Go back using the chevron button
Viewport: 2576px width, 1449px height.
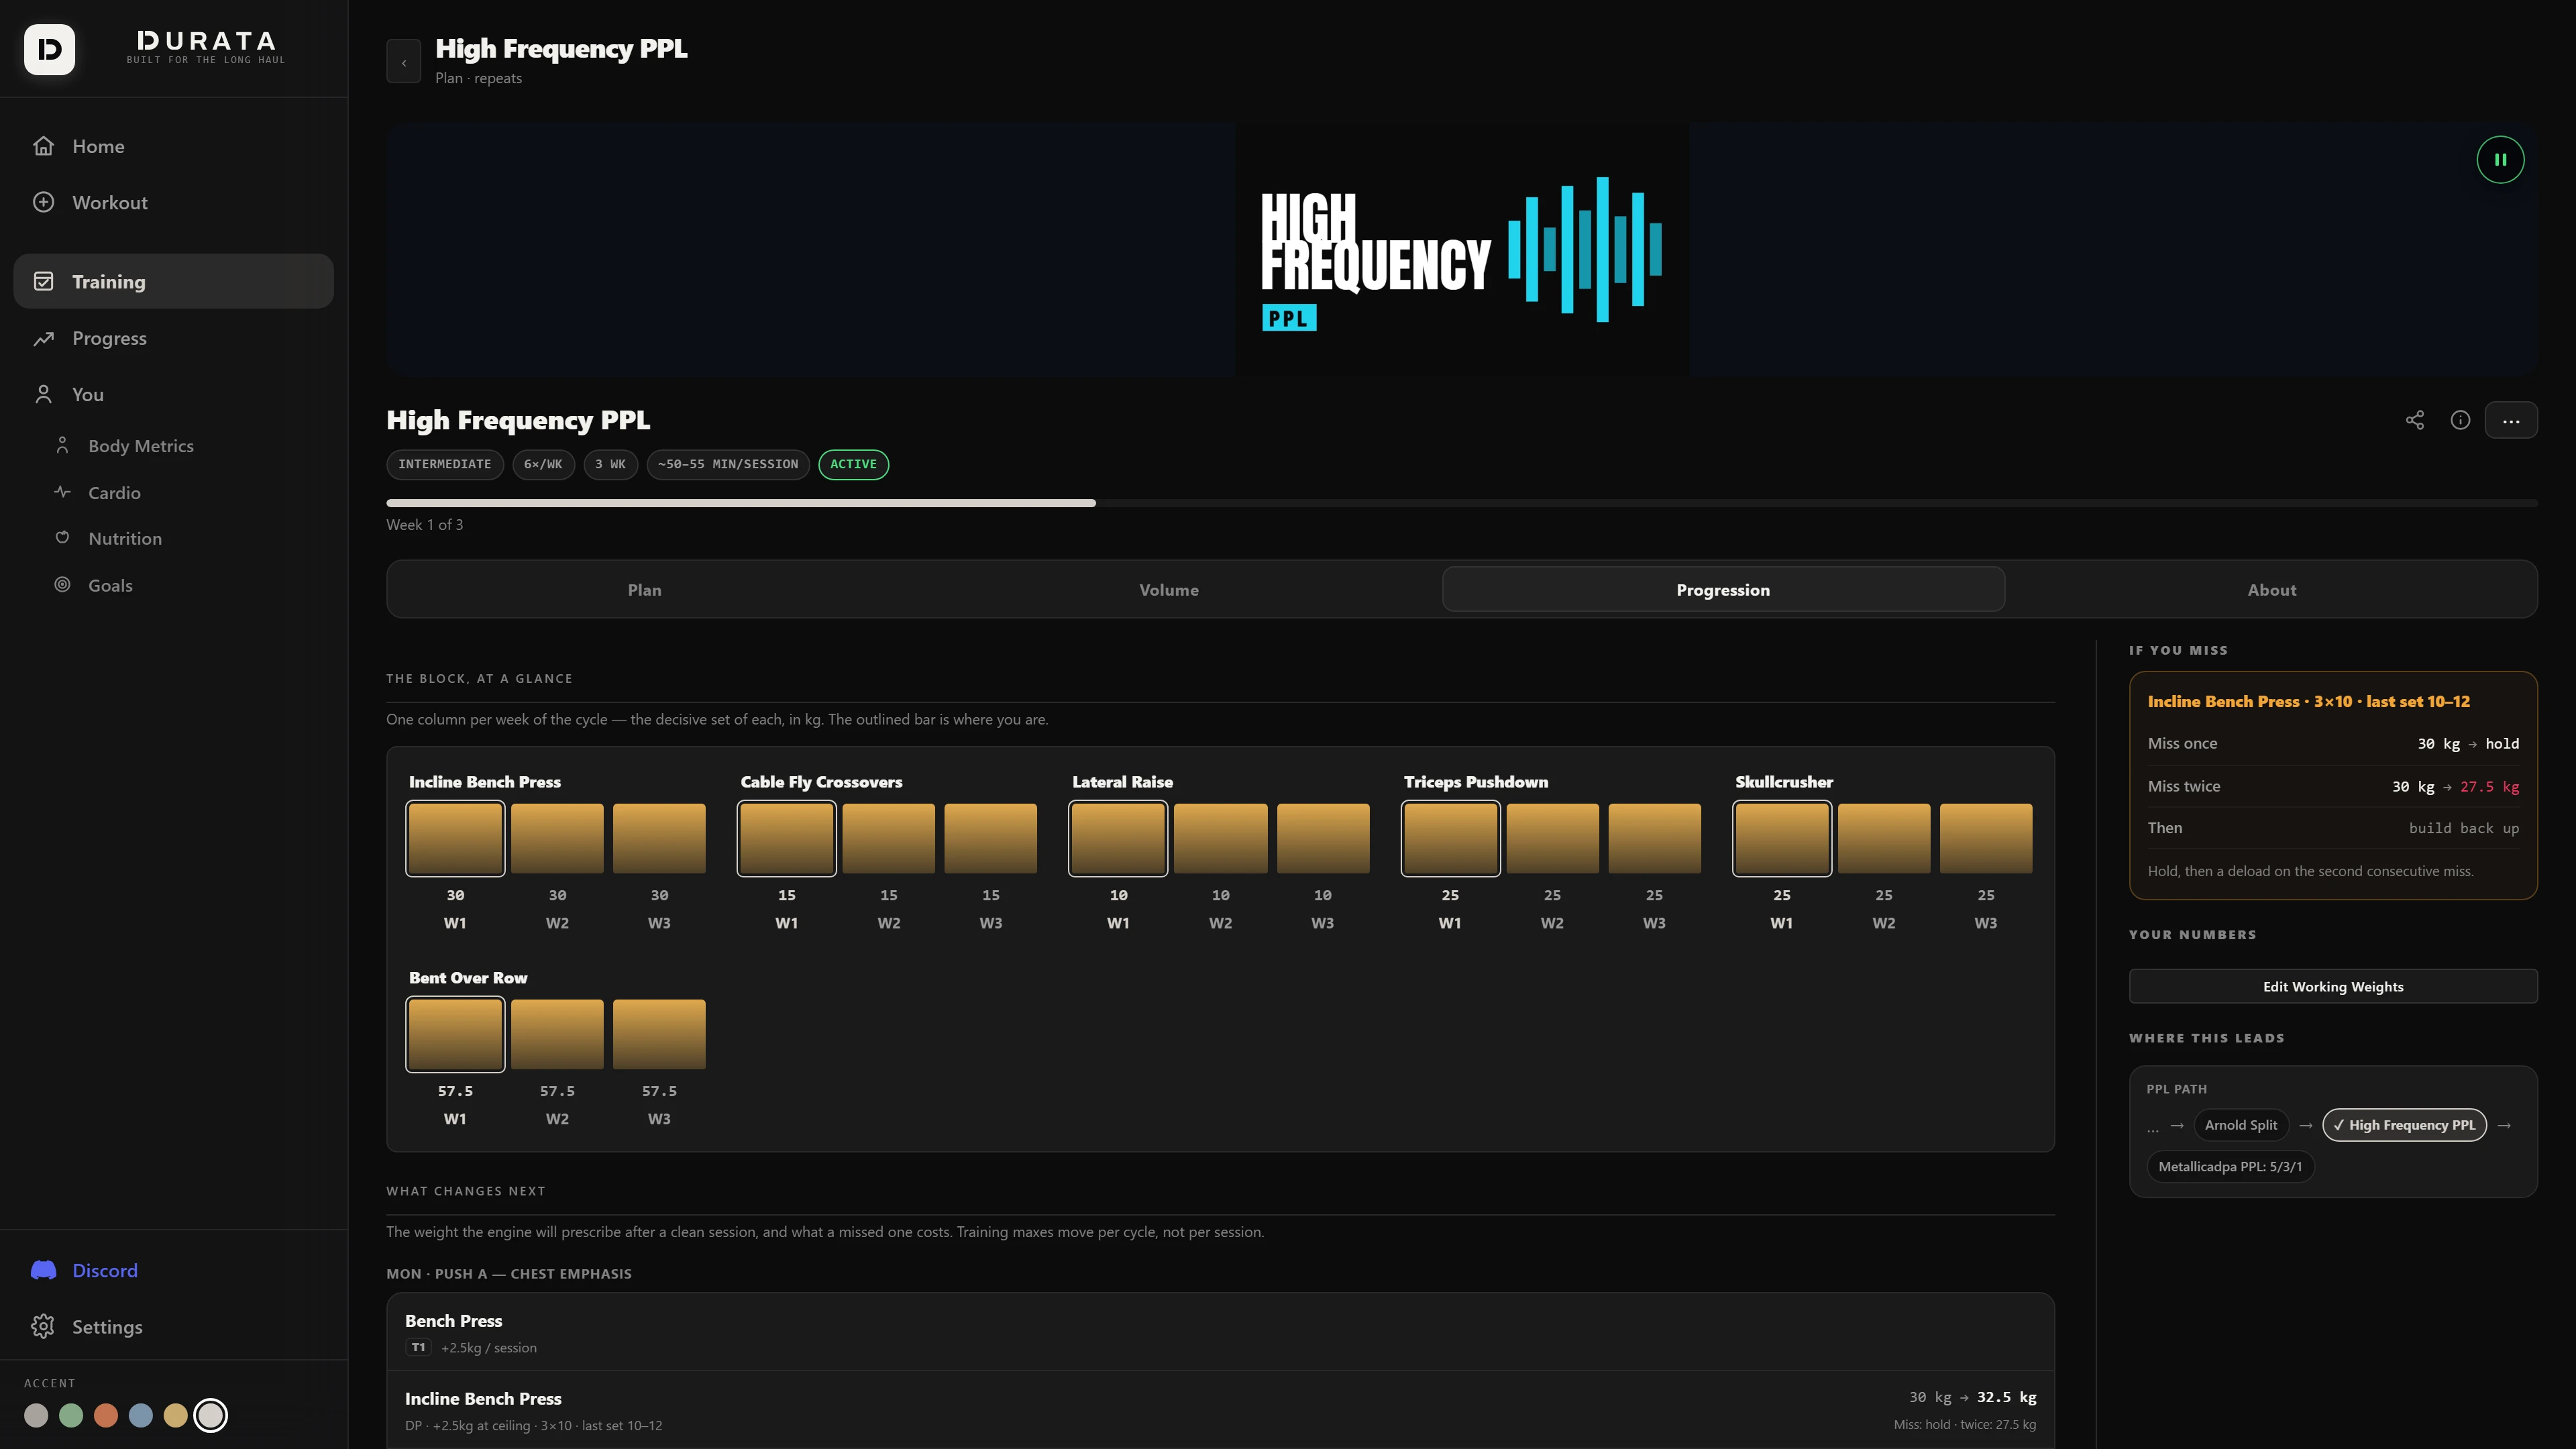pyautogui.click(x=404, y=62)
